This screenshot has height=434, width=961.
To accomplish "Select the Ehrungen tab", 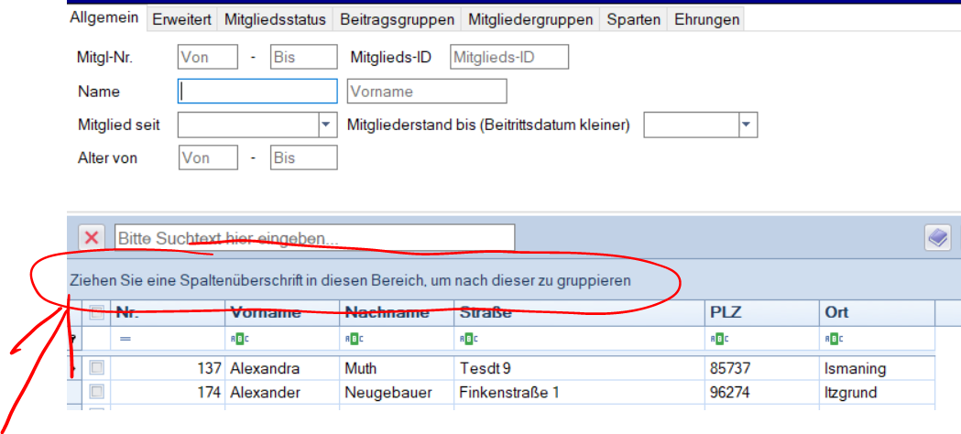I will (x=706, y=19).
